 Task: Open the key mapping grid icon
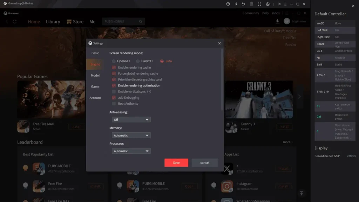[x=251, y=4]
